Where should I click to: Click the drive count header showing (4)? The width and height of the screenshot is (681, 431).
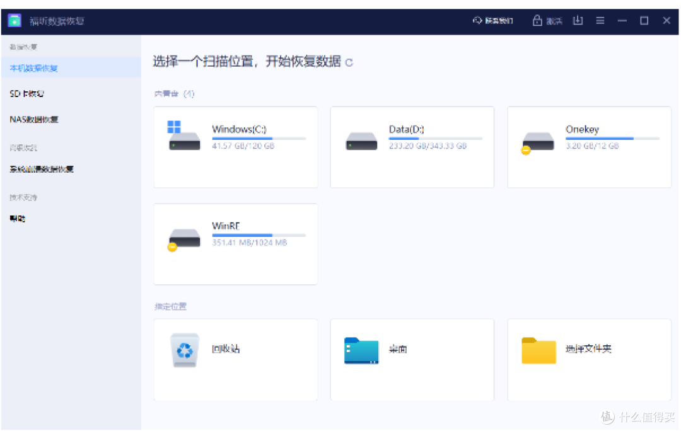[175, 94]
